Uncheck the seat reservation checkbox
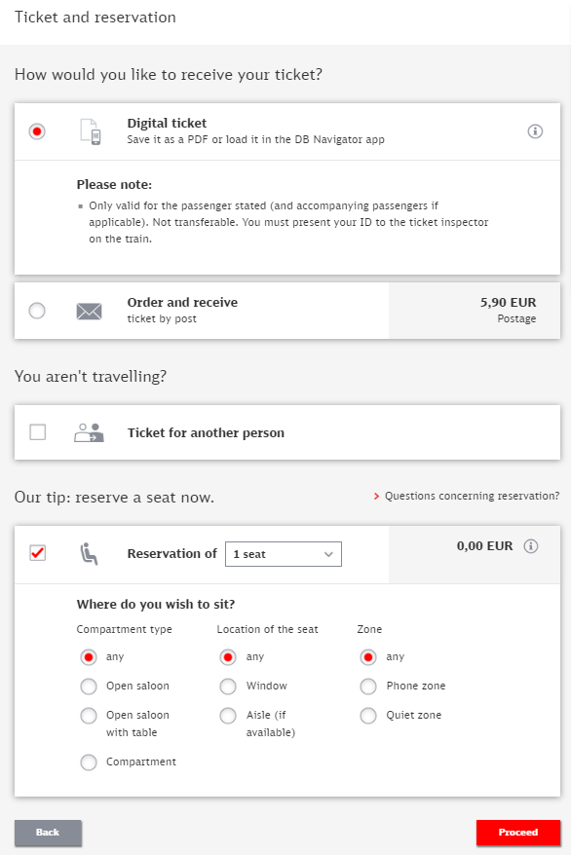This screenshot has width=571, height=855. (38, 553)
